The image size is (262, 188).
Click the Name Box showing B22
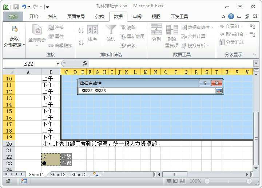(29, 64)
